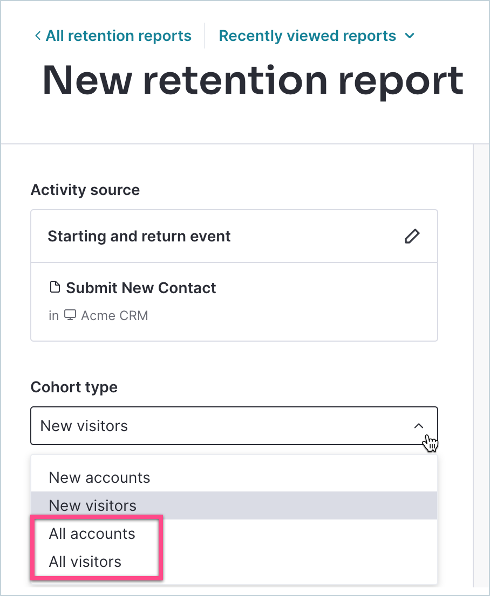Select the All accounts cohort option
Image resolution: width=490 pixels, height=596 pixels.
[x=92, y=533]
